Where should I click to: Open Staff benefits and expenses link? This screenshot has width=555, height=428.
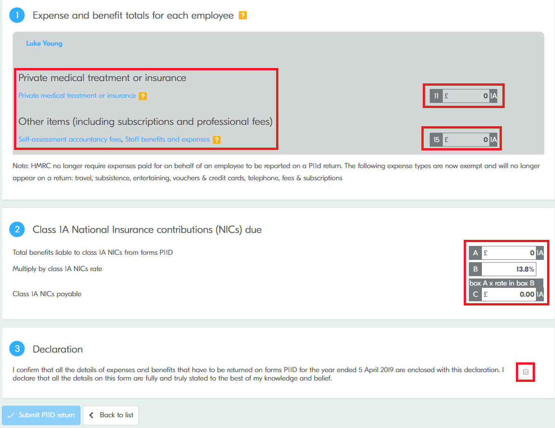(x=168, y=139)
